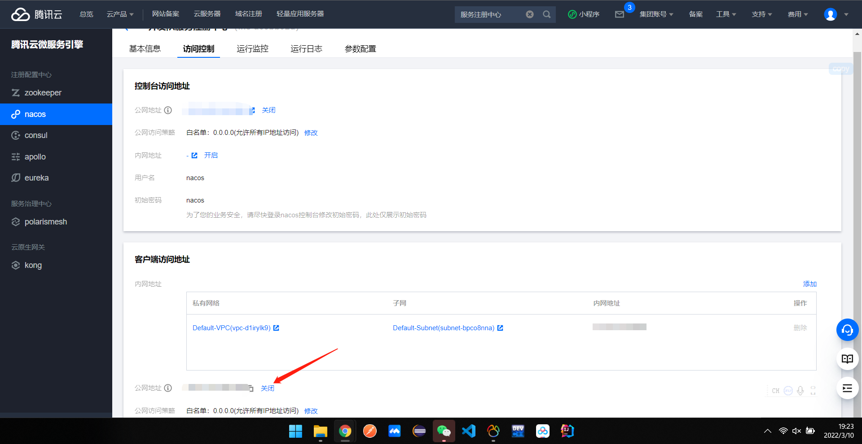This screenshot has width=862, height=444.
Task: Copy the client public network address
Action: coord(251,388)
